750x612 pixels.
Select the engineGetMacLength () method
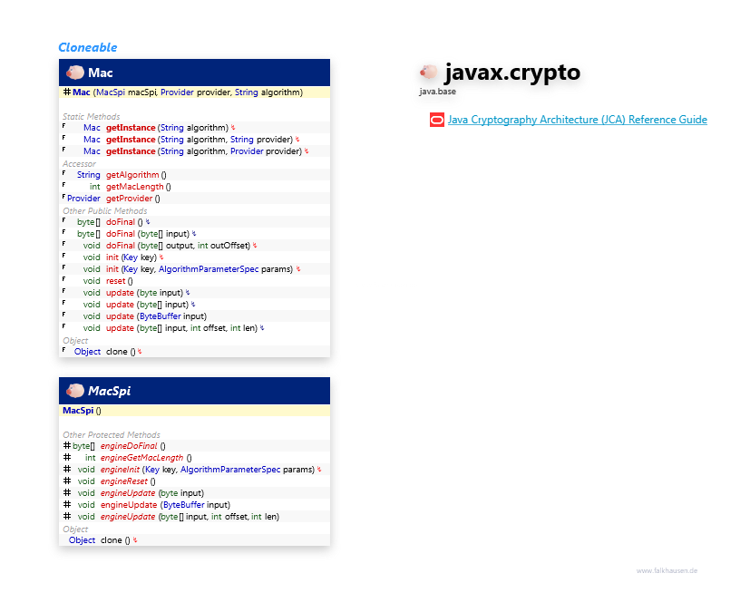pos(146,458)
